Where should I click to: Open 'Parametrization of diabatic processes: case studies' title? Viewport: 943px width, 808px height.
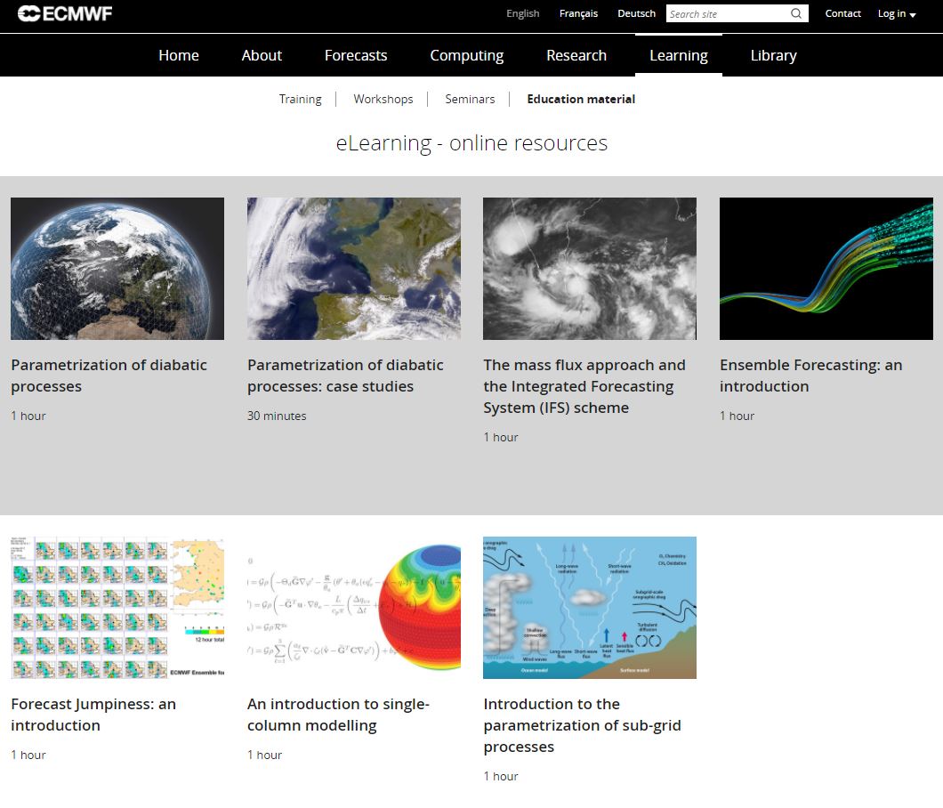pyautogui.click(x=345, y=376)
